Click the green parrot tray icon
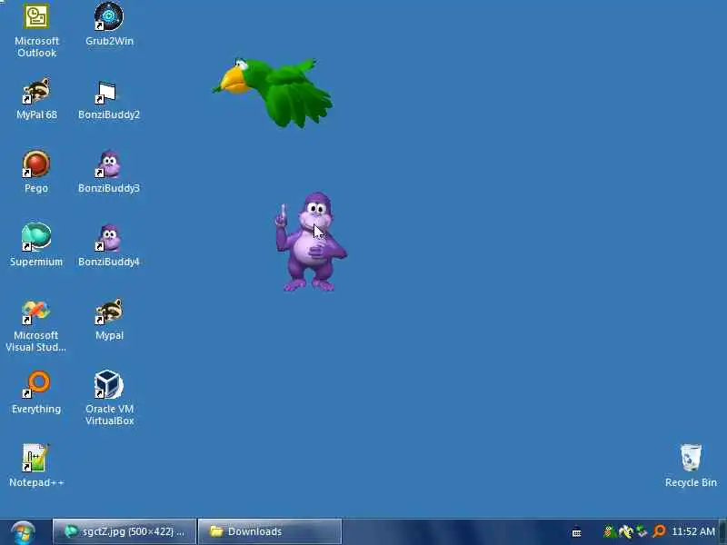The image size is (727, 545). pos(610,531)
